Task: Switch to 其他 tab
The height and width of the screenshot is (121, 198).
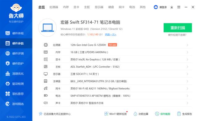Action: tap(143, 7)
